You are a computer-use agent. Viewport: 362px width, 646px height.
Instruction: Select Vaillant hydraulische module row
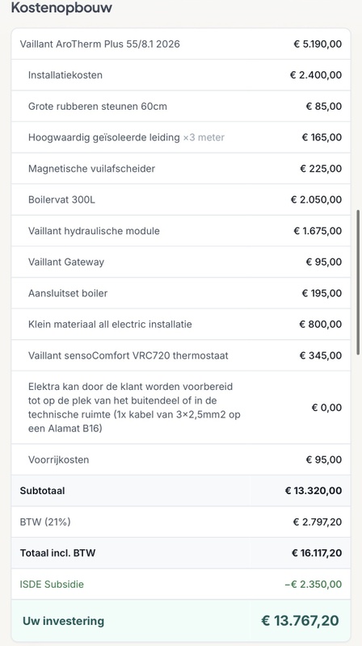180,231
